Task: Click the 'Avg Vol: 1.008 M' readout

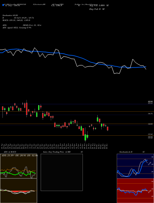Action: (x=99, y=6)
